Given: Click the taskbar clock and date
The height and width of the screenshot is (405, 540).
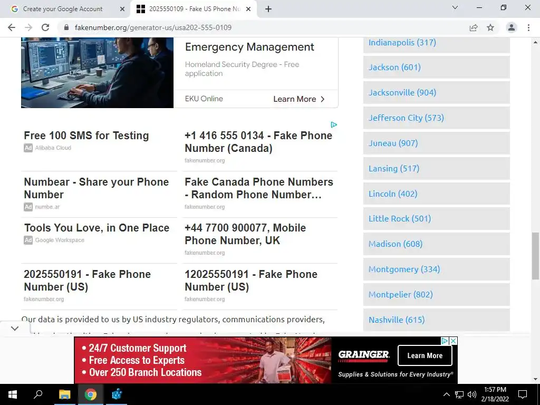Looking at the screenshot, I should (x=495, y=394).
